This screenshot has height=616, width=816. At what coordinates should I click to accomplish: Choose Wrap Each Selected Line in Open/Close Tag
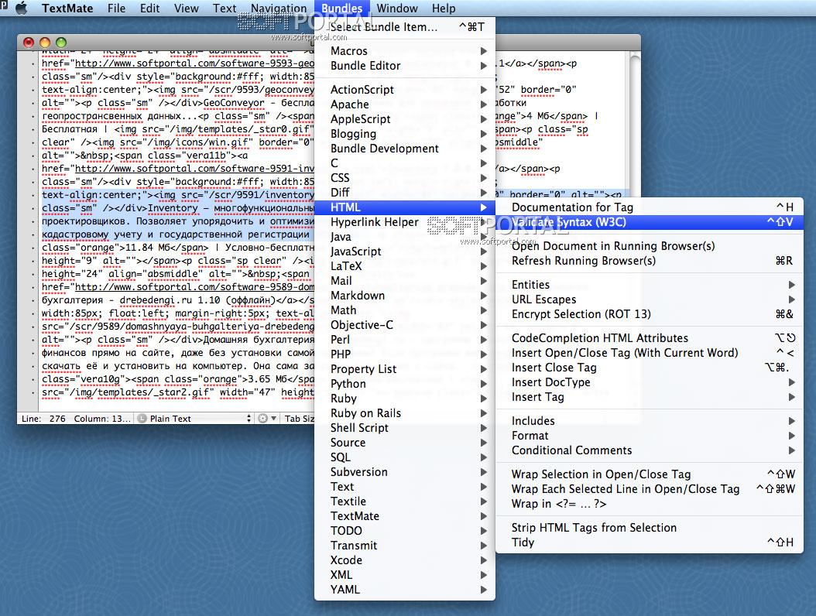click(650, 489)
